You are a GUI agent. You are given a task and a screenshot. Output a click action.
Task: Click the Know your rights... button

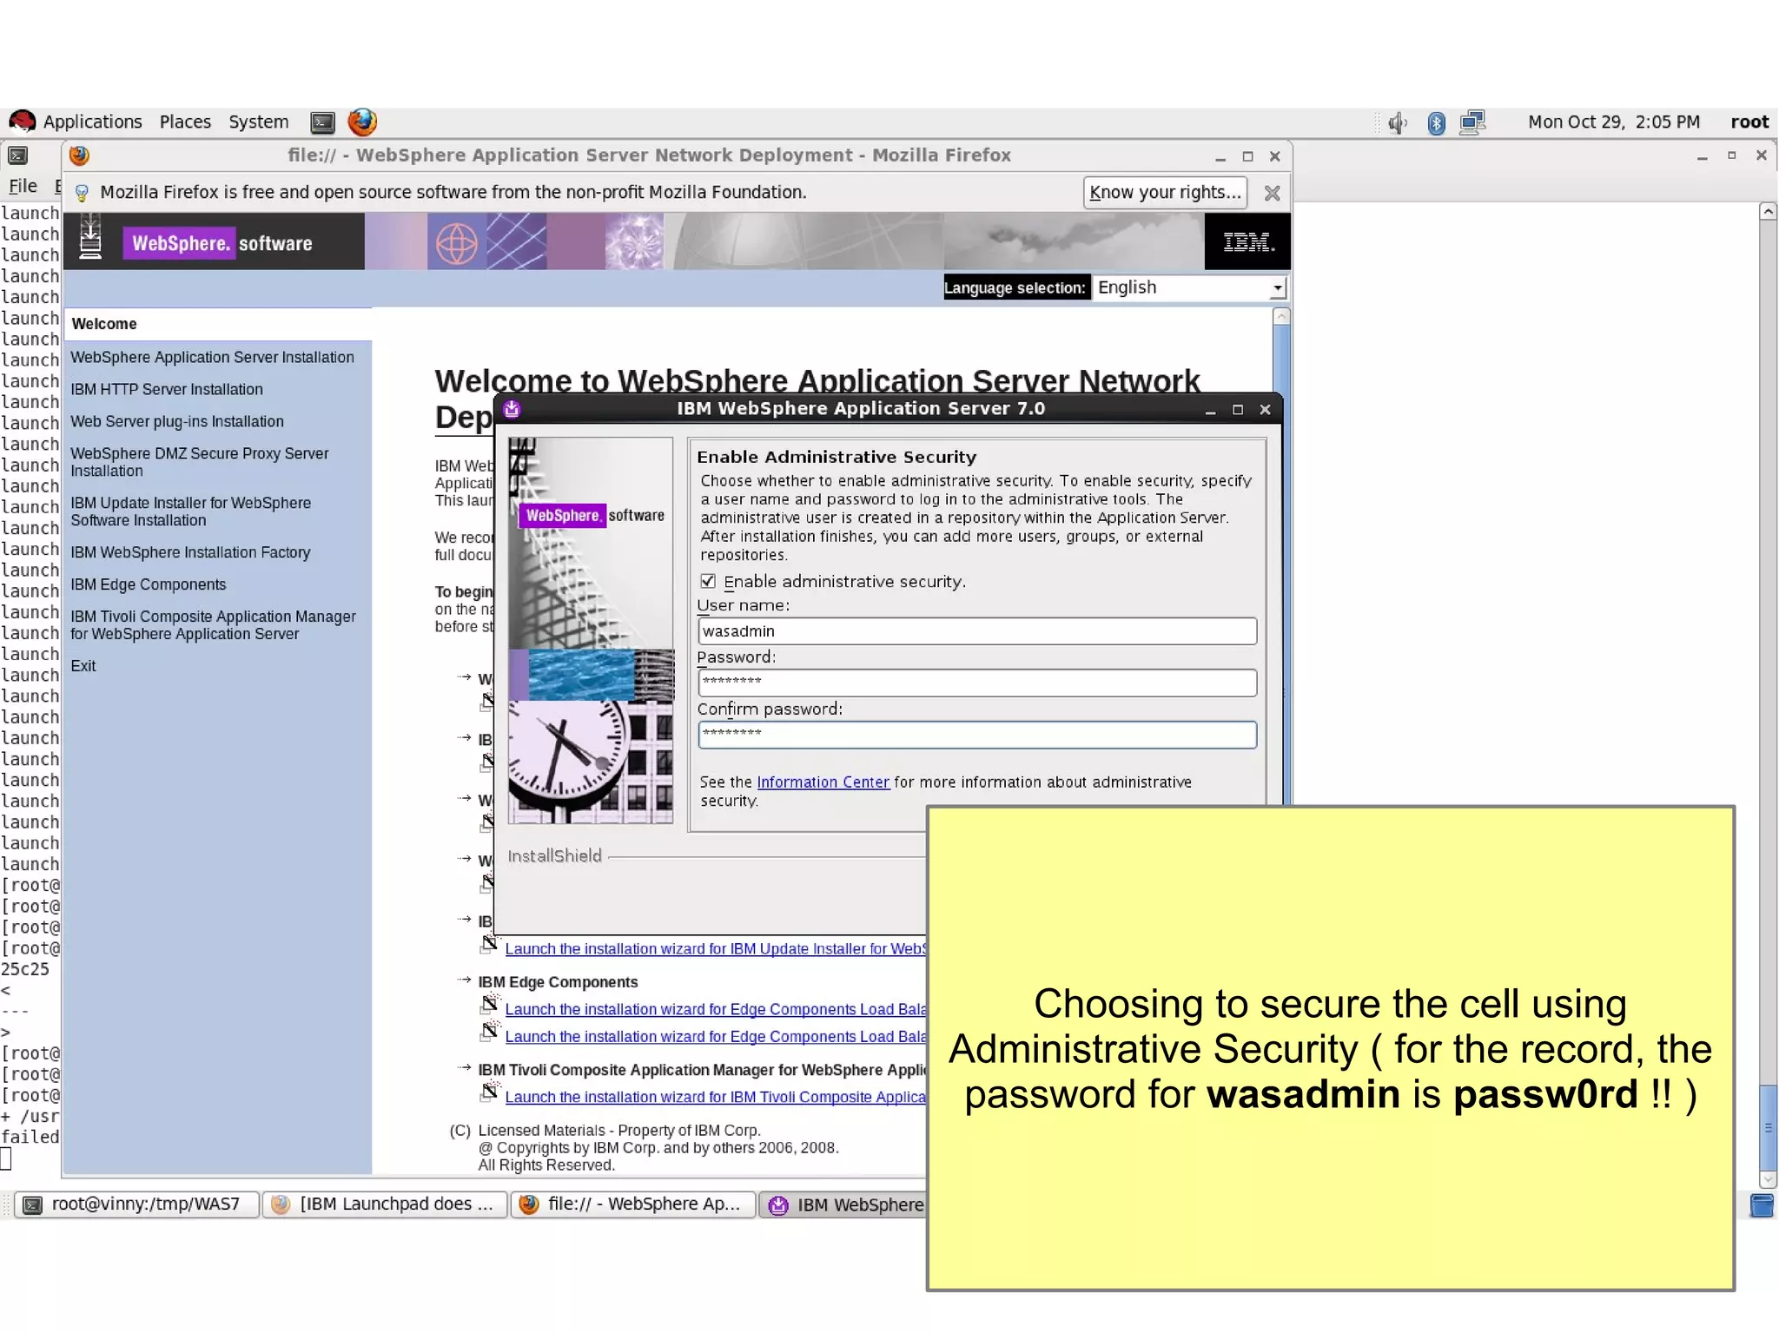tap(1165, 193)
